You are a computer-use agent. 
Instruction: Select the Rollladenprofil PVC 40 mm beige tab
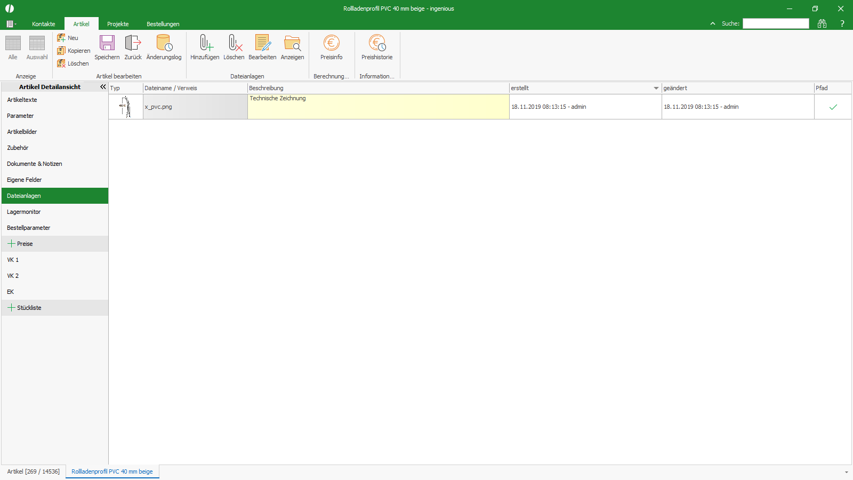coord(112,471)
